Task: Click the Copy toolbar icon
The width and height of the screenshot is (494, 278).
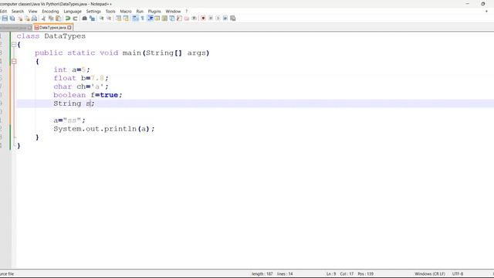Action: coord(51,19)
